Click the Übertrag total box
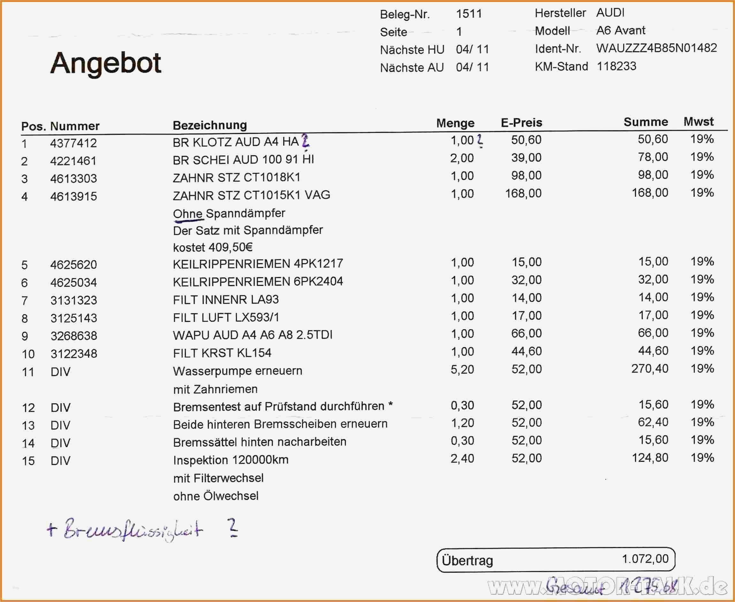 pyautogui.click(x=556, y=560)
